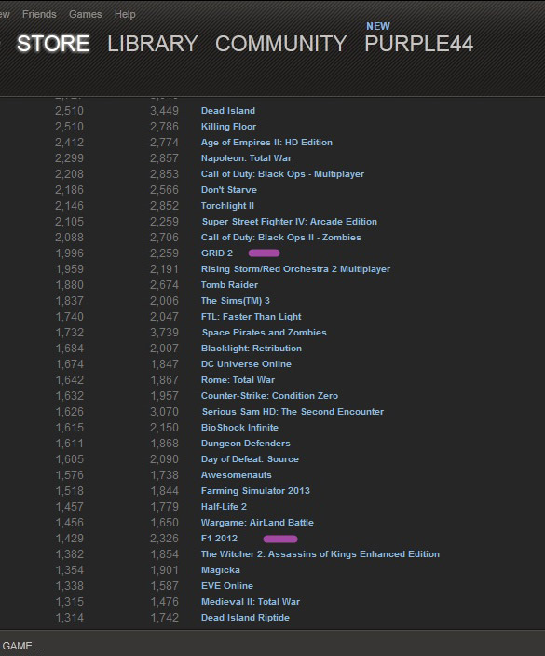Image resolution: width=545 pixels, height=656 pixels.
Task: Open Super Street Fighter IV: Arcade Edition
Action: coord(290,222)
